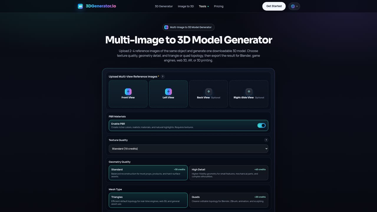Click the Multi-Image to 3D Model Generator title
Screen dimensions: 377x212
point(188,40)
